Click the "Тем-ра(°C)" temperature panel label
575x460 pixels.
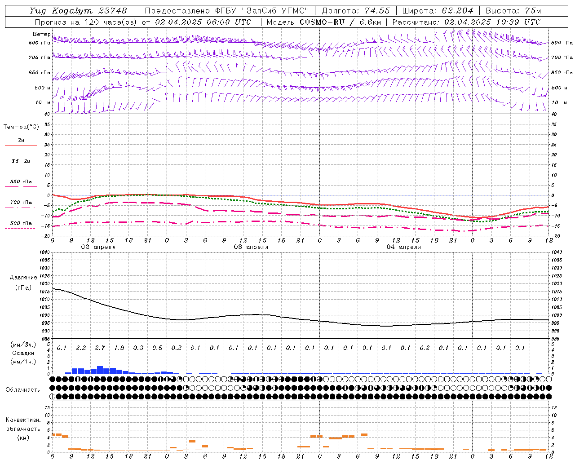(x=21, y=127)
